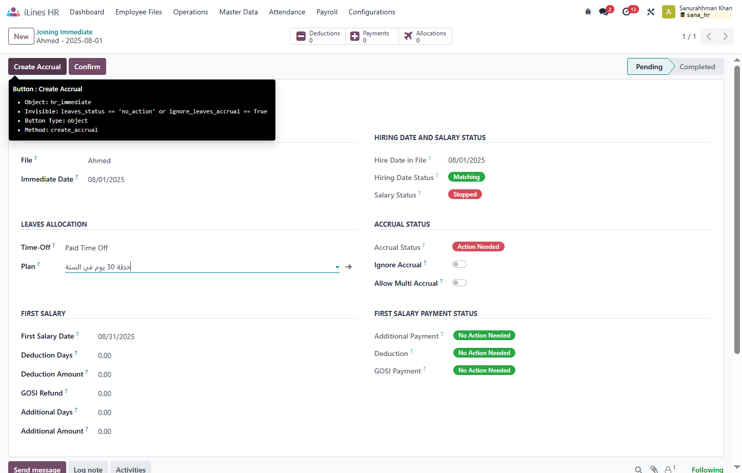Screen dimensions: 742x473
Task: Open the Attendance menu
Action: coord(287,12)
